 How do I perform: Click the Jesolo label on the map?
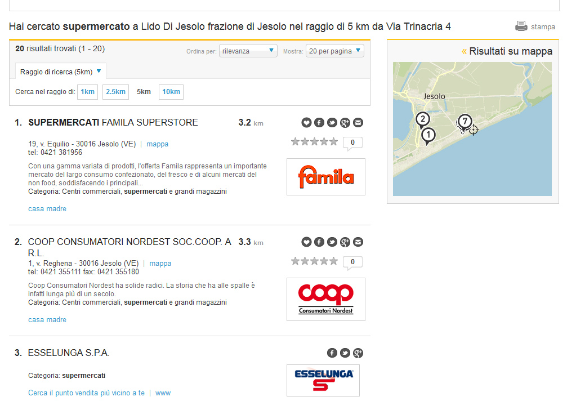click(x=434, y=96)
